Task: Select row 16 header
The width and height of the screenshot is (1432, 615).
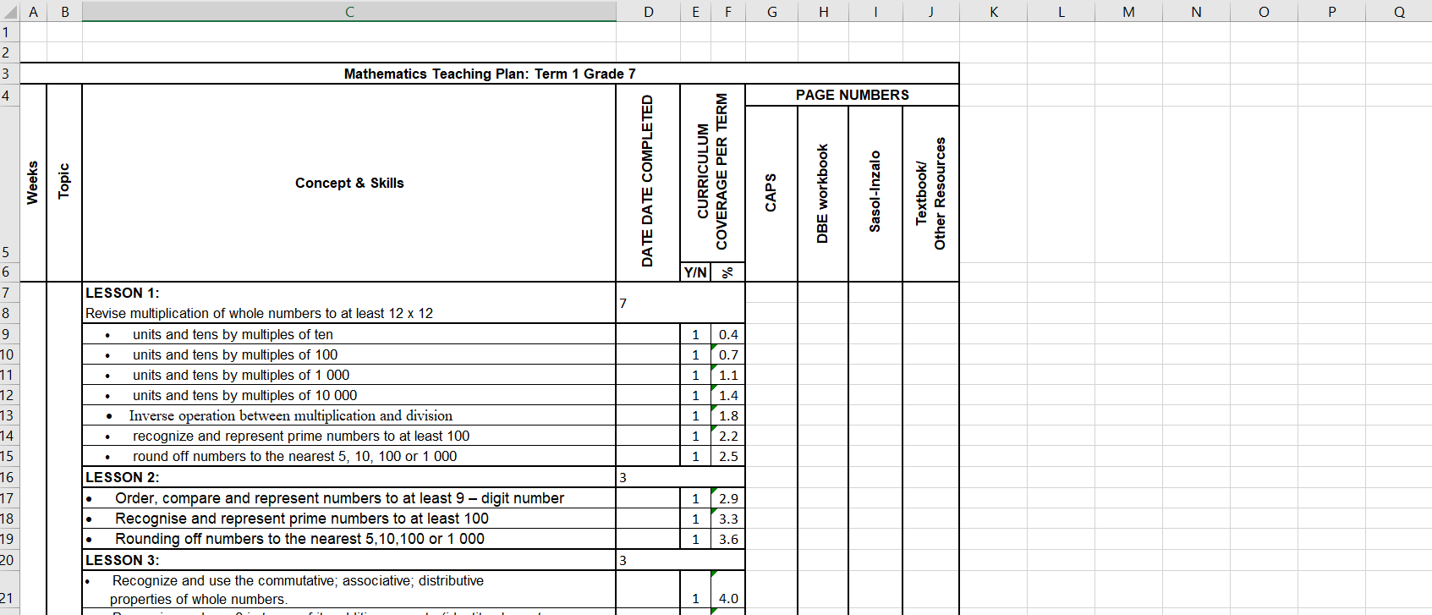Action: coord(9,477)
